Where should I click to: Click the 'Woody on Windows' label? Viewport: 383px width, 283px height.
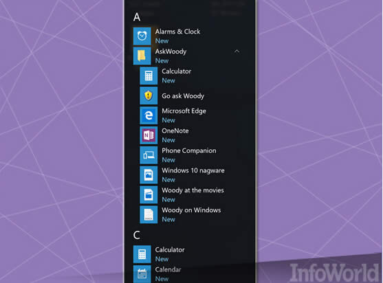[191, 210]
